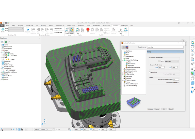Click the Machine Tool position icon
Image resolution: width=195 pixels, height=139 pixels.
coord(78,31)
